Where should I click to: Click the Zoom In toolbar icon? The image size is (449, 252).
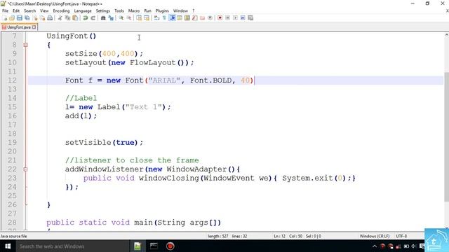pyautogui.click(x=121, y=17)
